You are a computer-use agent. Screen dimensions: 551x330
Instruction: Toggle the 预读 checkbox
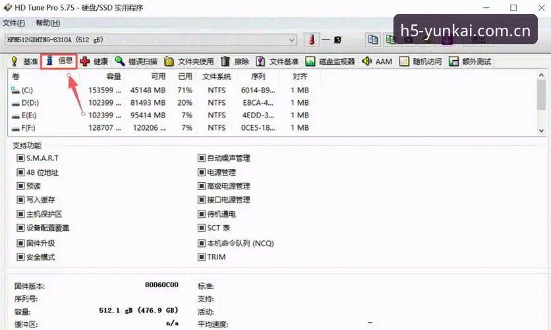click(20, 186)
